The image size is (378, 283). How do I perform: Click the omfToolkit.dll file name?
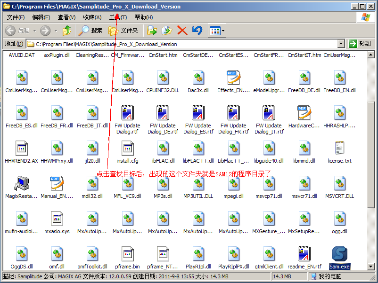92,267
